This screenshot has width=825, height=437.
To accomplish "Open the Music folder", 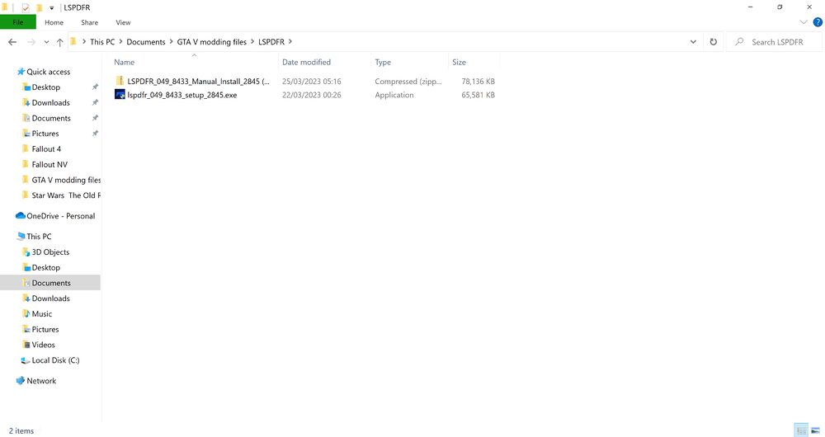I will pyautogui.click(x=41, y=314).
